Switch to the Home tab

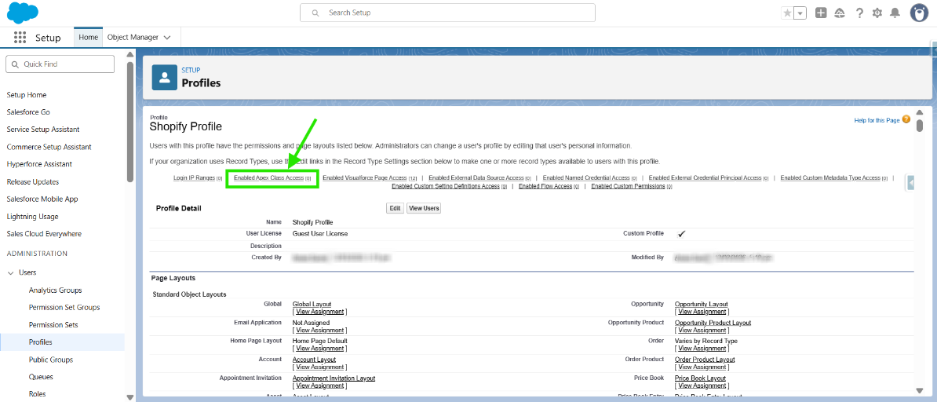pos(89,37)
